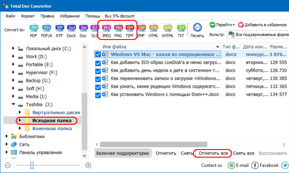Screen dimensions: 289x173
Task: Expand the Hypervisor (F:) drive
Action: [13, 72]
